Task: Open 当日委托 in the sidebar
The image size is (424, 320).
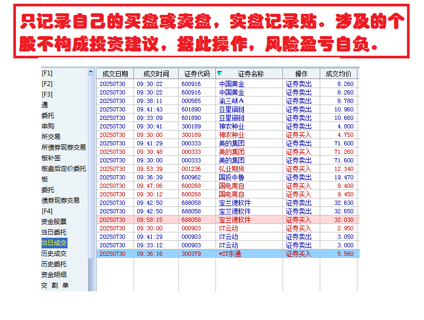Action: coord(54,232)
